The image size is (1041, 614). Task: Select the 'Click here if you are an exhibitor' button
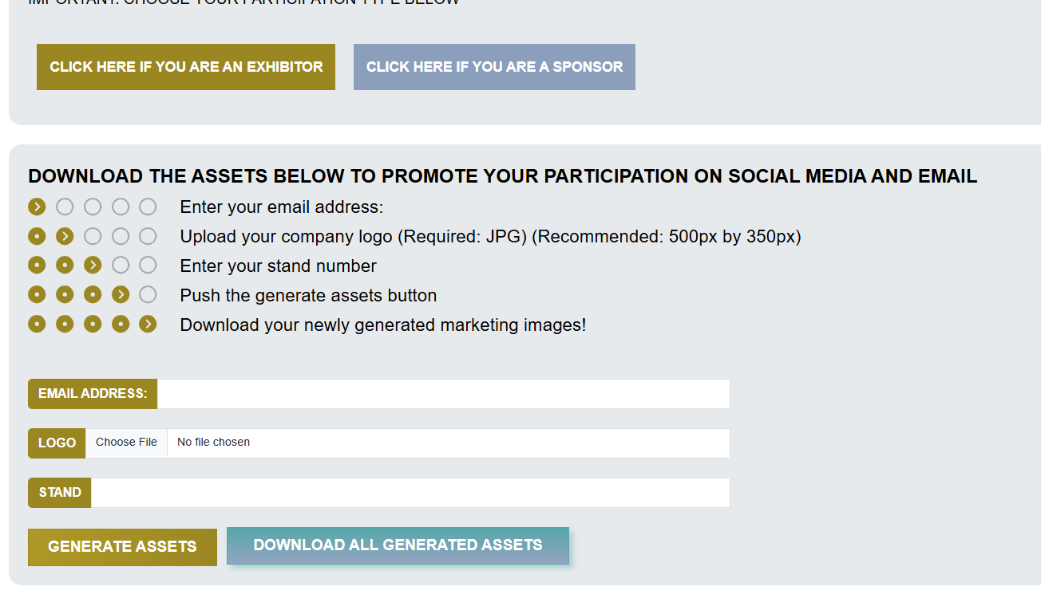[x=186, y=67]
